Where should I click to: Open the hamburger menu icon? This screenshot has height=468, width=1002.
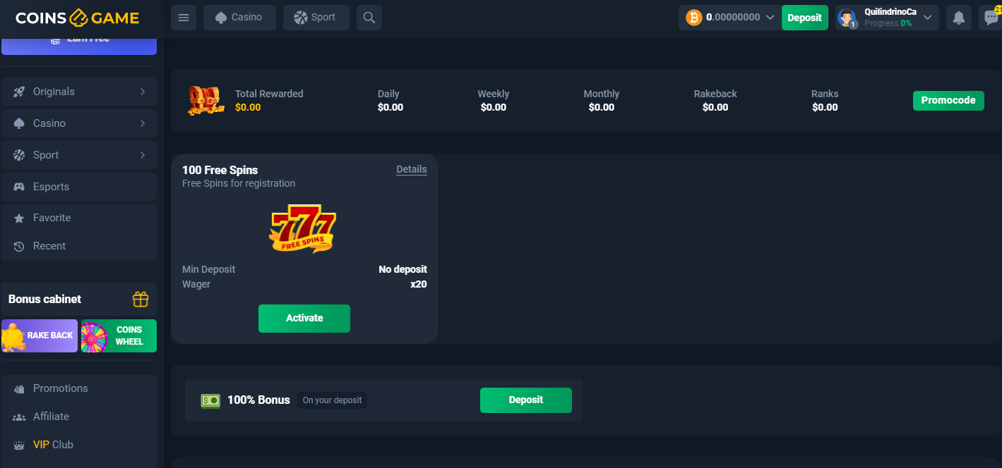click(184, 18)
